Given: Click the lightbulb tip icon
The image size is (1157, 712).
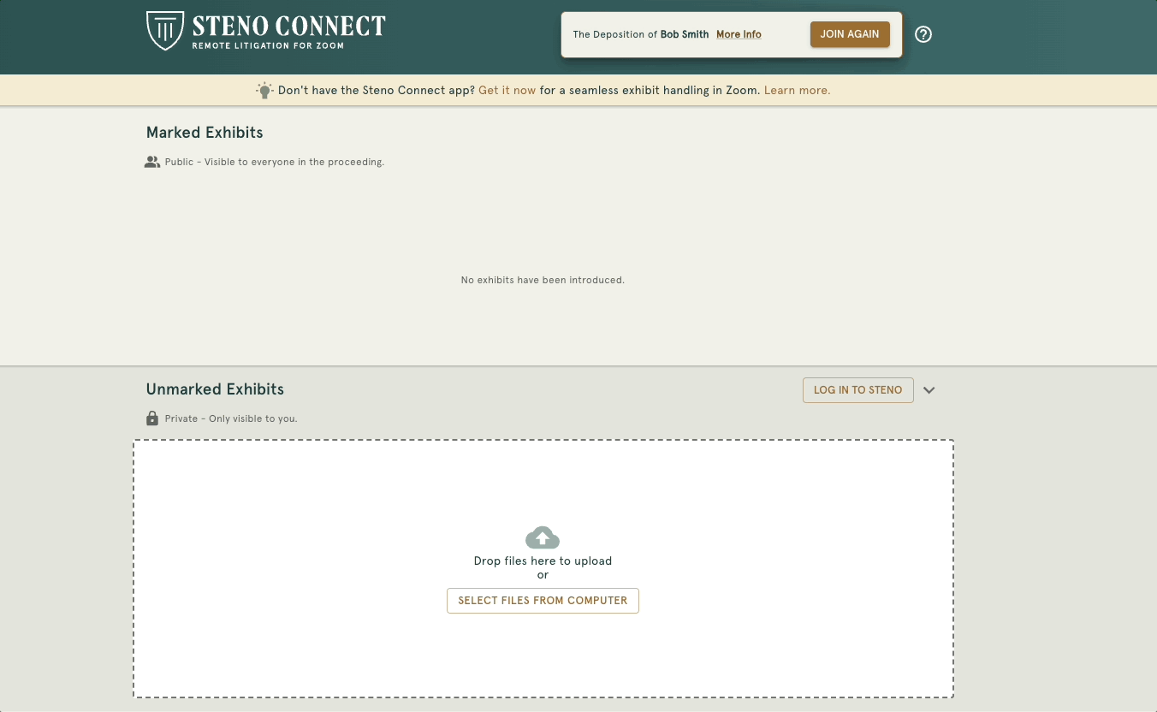Looking at the screenshot, I should pyautogui.click(x=264, y=90).
